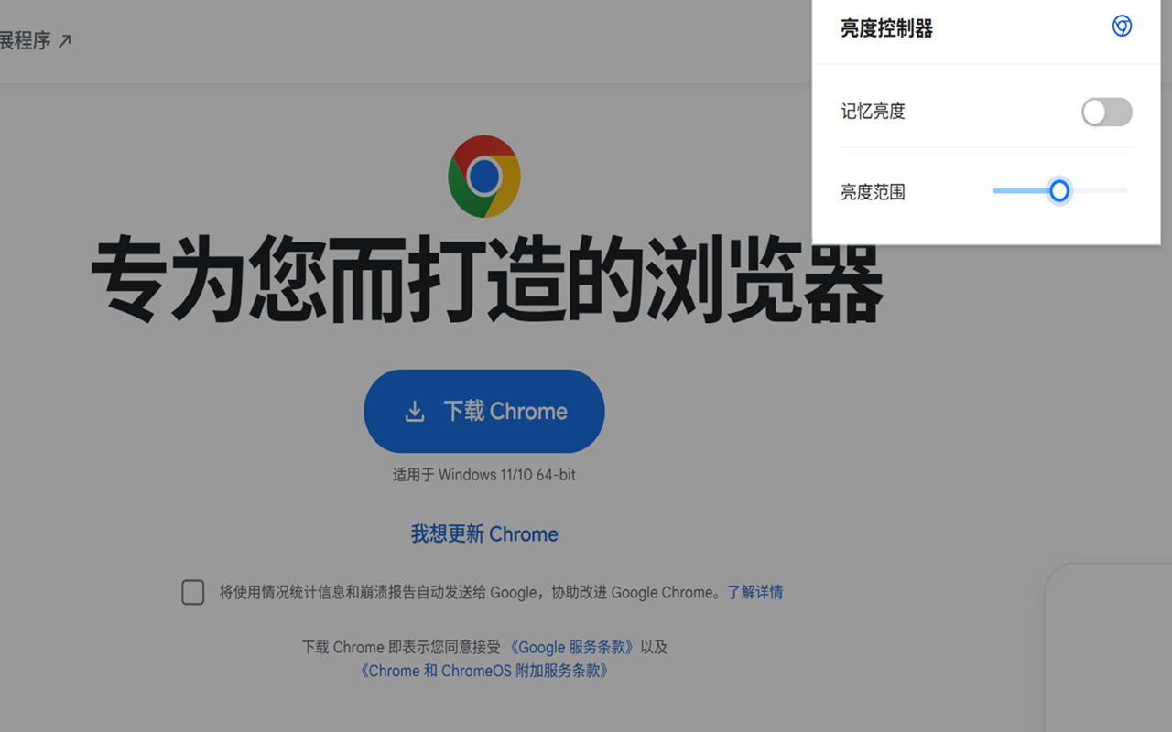Click the 展程序 external link at top left
This screenshot has height=732, width=1172.
pyautogui.click(x=36, y=40)
